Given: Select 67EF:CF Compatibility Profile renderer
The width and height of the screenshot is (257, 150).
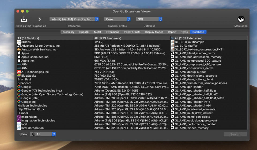Looking at the screenshot, I should click(x=132, y=68).
